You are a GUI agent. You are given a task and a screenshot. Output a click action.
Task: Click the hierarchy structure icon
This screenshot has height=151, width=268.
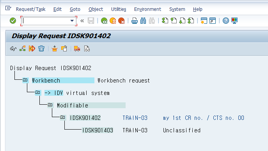(x=22, y=49)
